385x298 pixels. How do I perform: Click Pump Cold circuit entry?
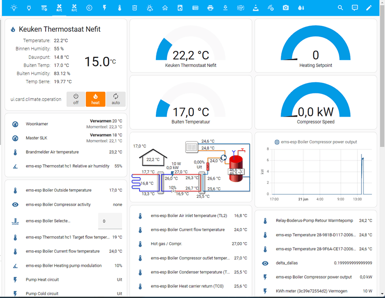coord(67,294)
